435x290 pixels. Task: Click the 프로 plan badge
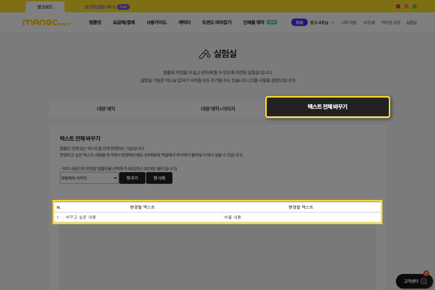[299, 22]
